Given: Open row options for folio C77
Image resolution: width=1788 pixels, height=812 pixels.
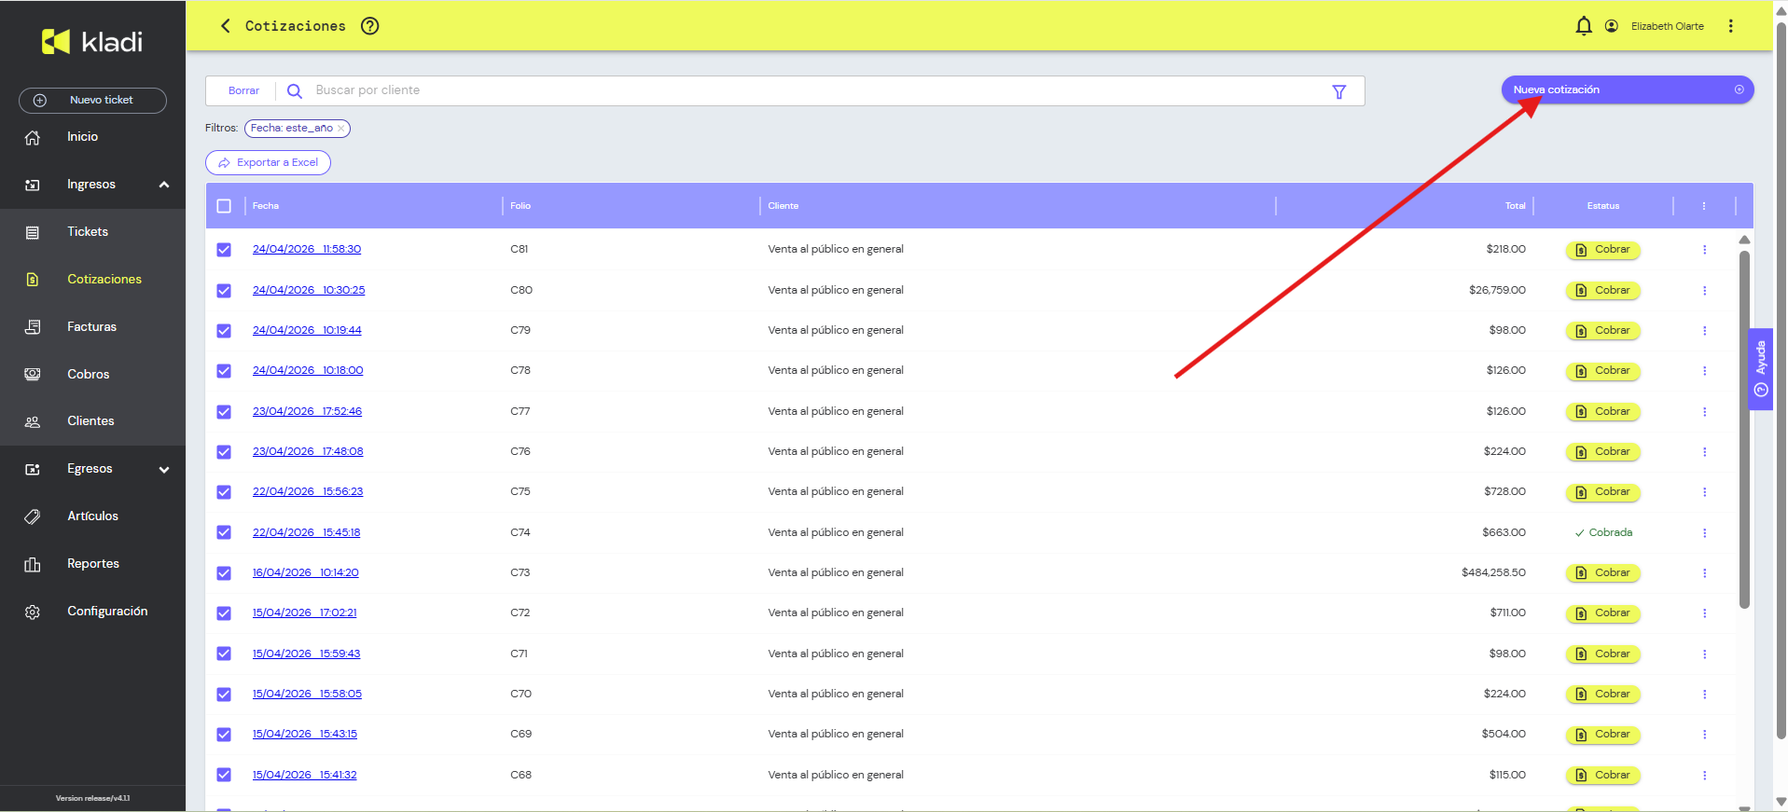Looking at the screenshot, I should pos(1704,412).
